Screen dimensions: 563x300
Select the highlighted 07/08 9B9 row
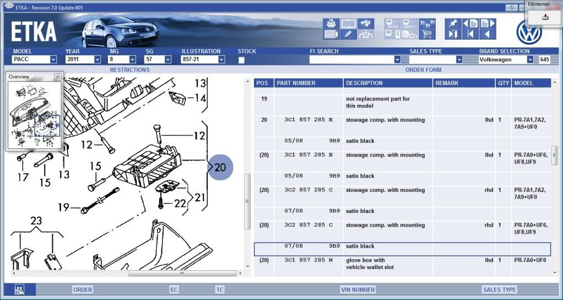click(x=402, y=249)
